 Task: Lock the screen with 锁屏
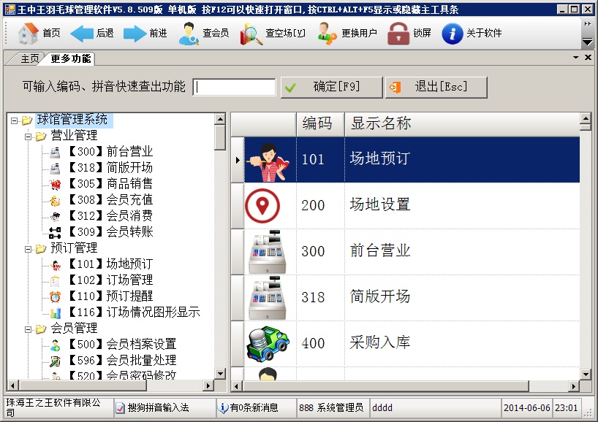tap(398, 33)
